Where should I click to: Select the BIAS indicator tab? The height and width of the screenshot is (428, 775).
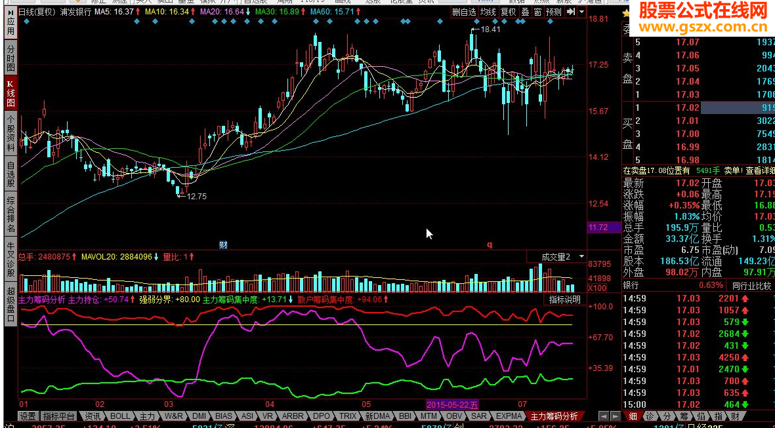point(224,416)
